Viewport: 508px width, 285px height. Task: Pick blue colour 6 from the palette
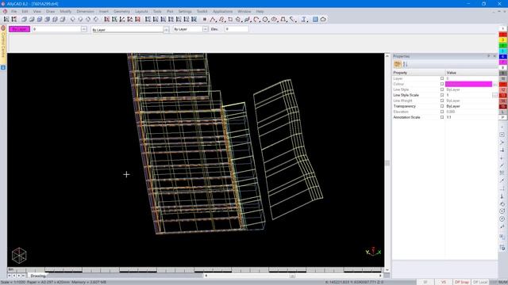click(x=502, y=56)
